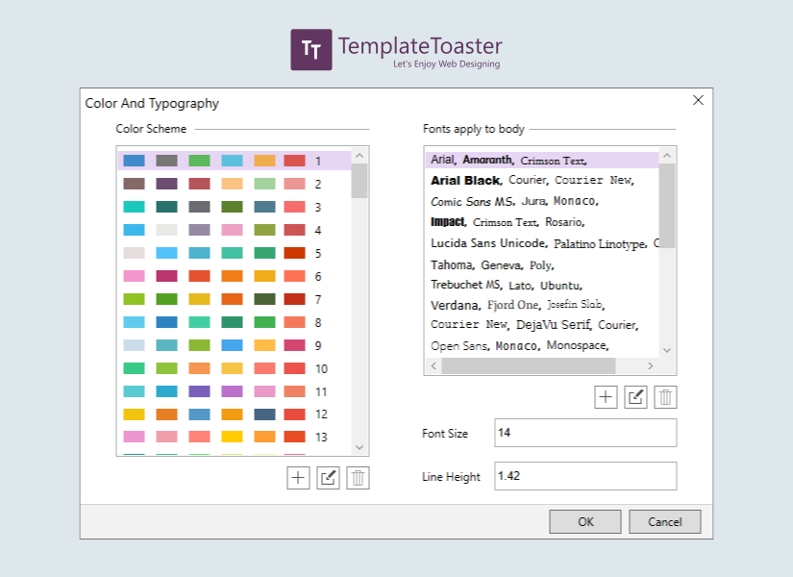Delete the selected color scheme
Screen dimensions: 793x577
[358, 478]
